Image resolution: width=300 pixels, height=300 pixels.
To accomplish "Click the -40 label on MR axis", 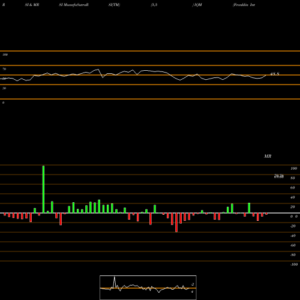I will click(x=293, y=236).
